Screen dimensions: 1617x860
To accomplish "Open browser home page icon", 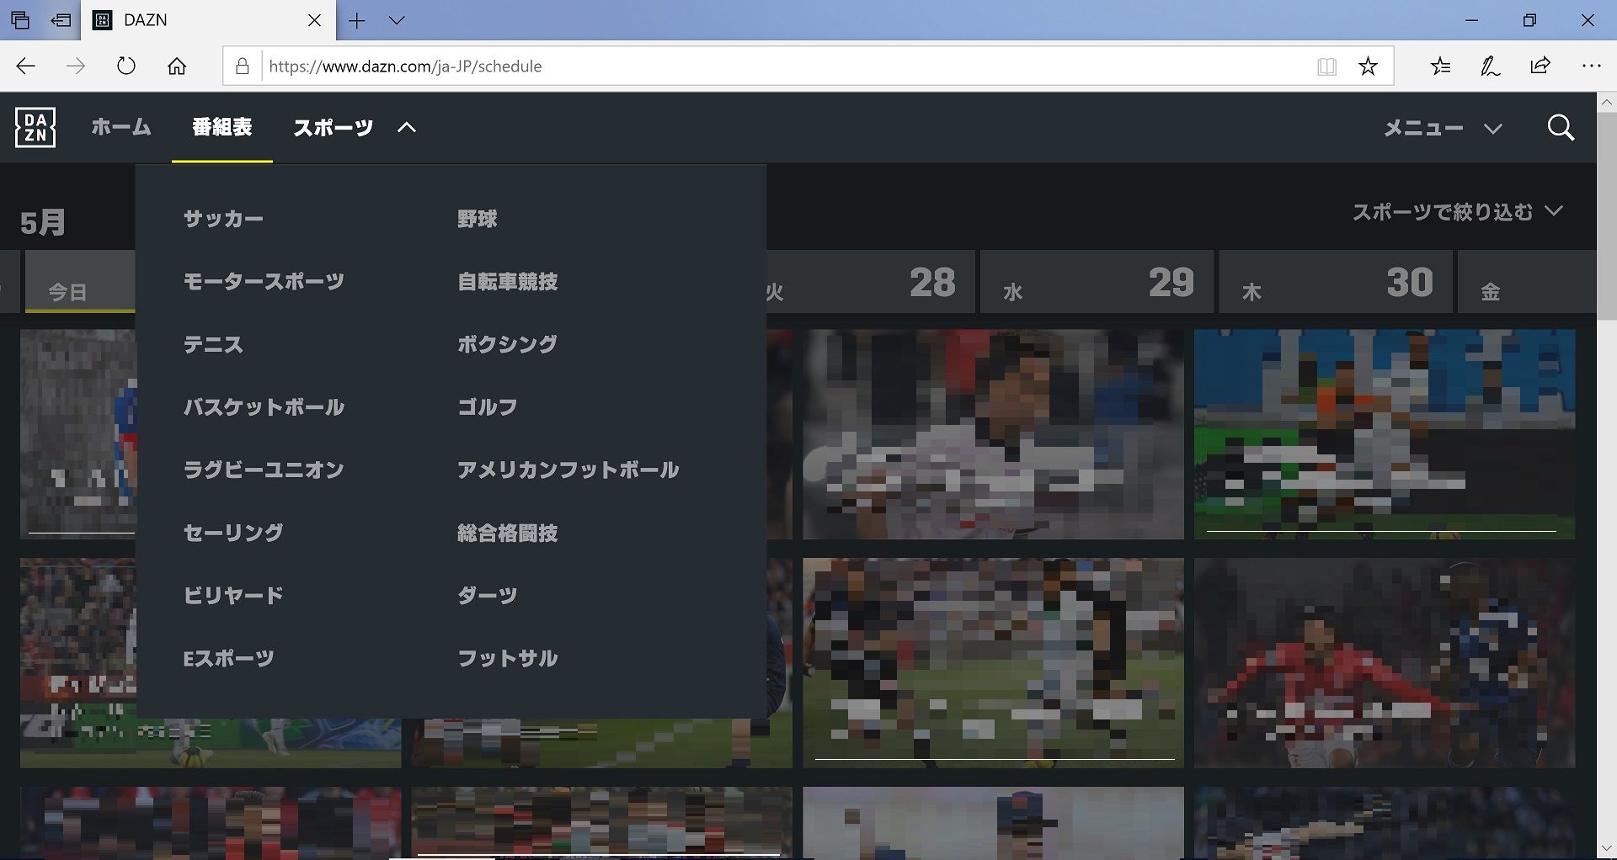I will (177, 66).
